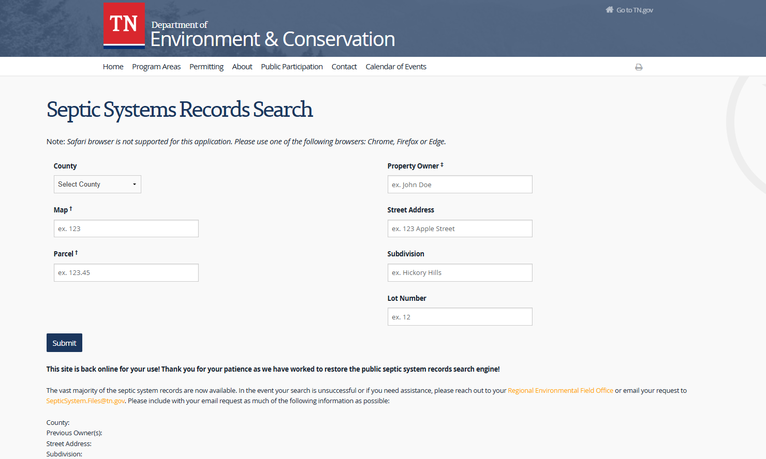Image resolution: width=766 pixels, height=459 pixels.
Task: Open the Home menu item
Action: pos(113,67)
